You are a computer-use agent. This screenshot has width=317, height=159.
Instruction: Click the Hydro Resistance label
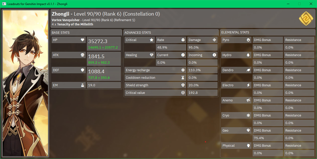point(299,55)
